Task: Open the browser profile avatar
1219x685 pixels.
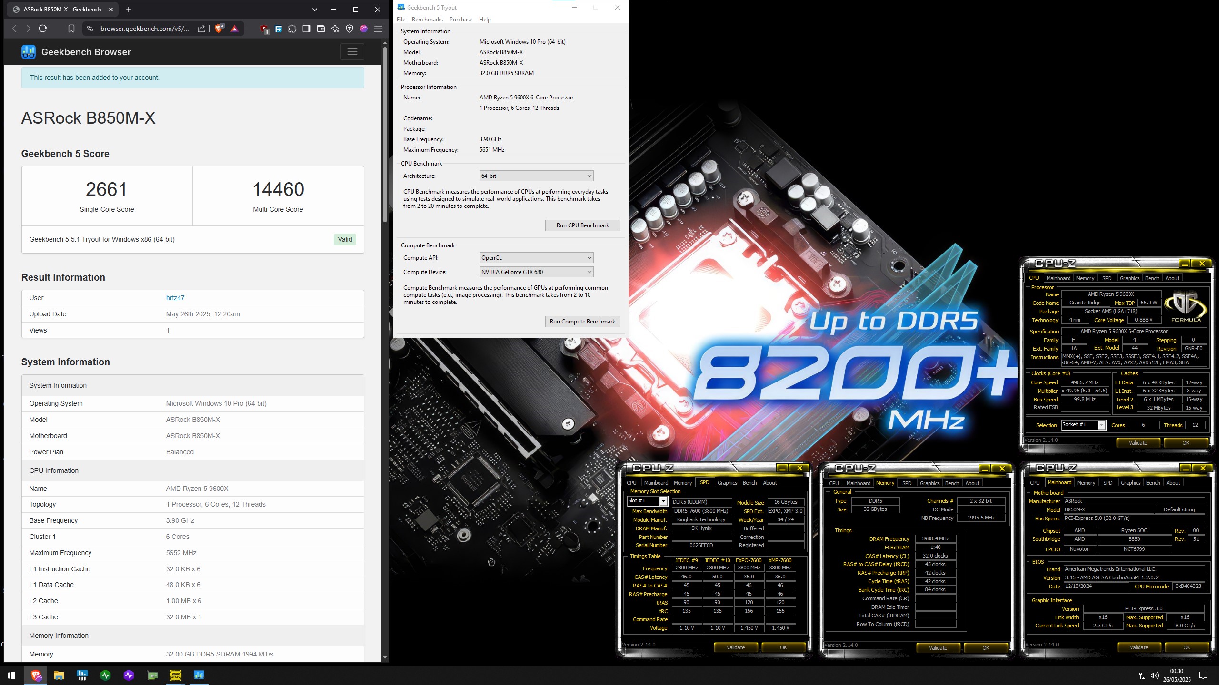Action: point(364,29)
